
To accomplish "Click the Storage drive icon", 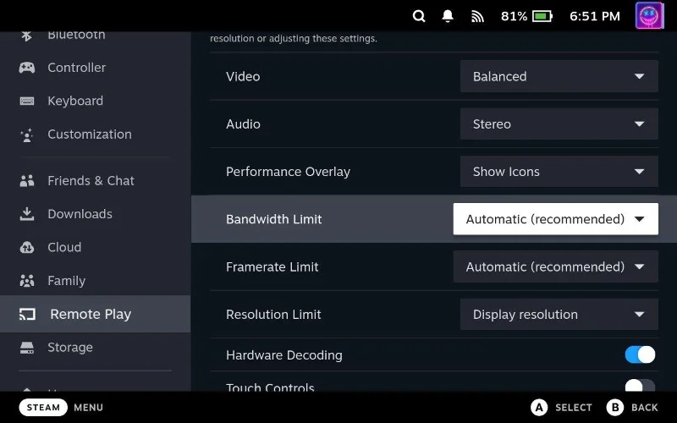I will tap(27, 348).
